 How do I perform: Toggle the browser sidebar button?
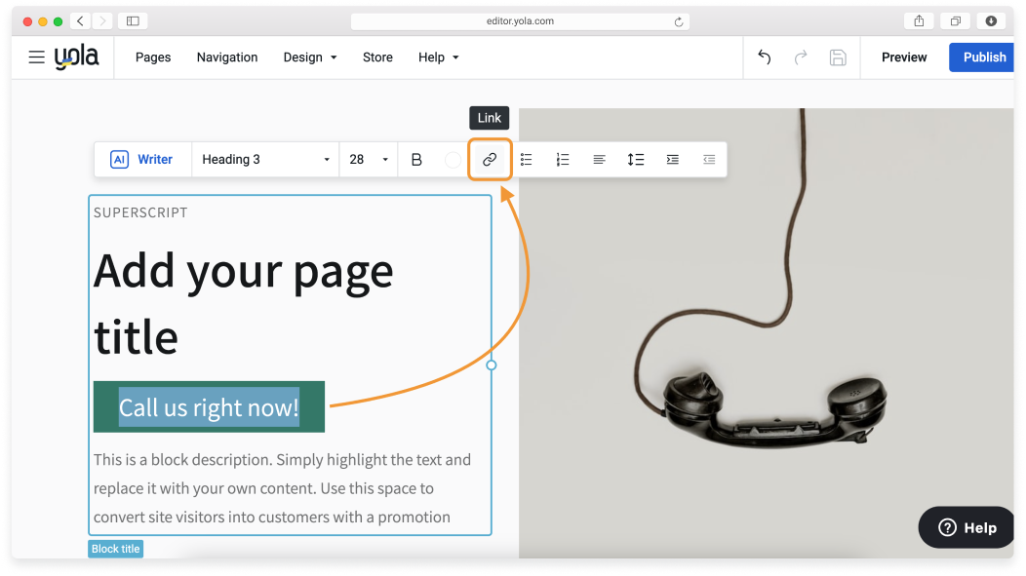click(133, 21)
